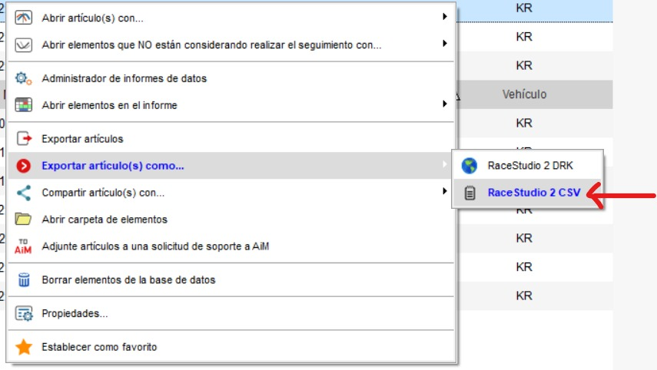Viewport: 657px width, 370px height.
Task: Select Borrar elementos de la base de datos
Action: (231, 279)
